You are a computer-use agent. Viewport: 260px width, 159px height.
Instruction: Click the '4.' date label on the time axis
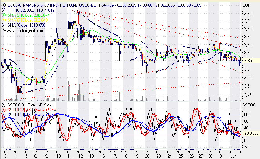[x=17, y=156]
